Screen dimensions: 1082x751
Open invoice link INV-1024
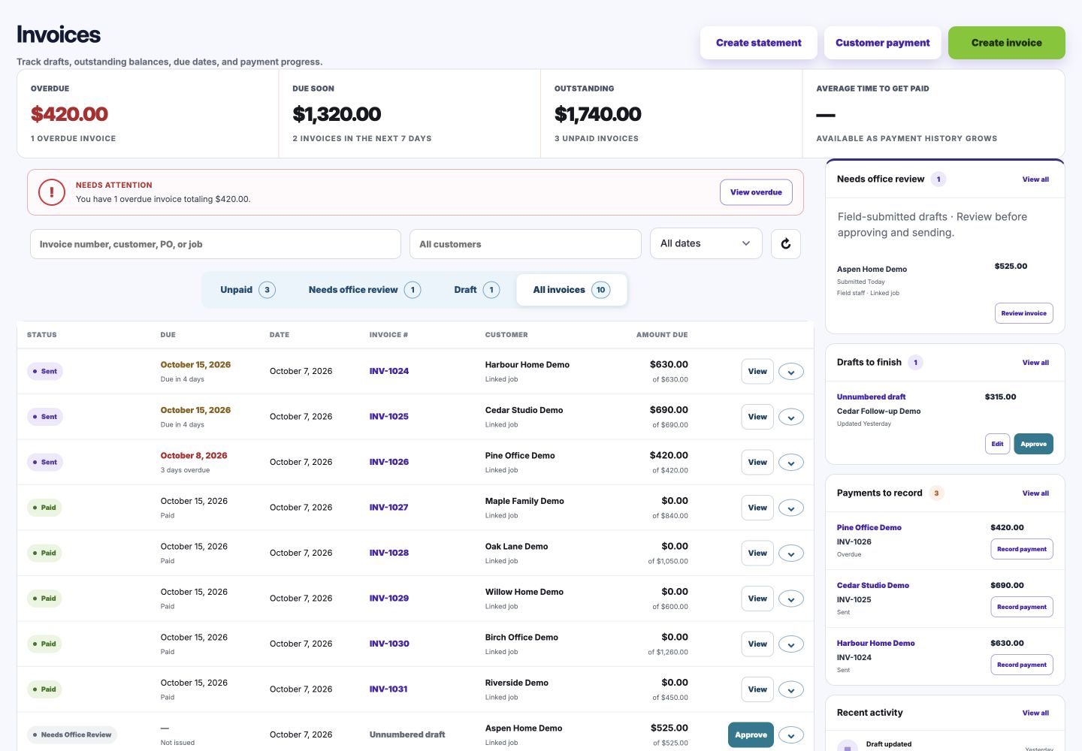coord(389,371)
